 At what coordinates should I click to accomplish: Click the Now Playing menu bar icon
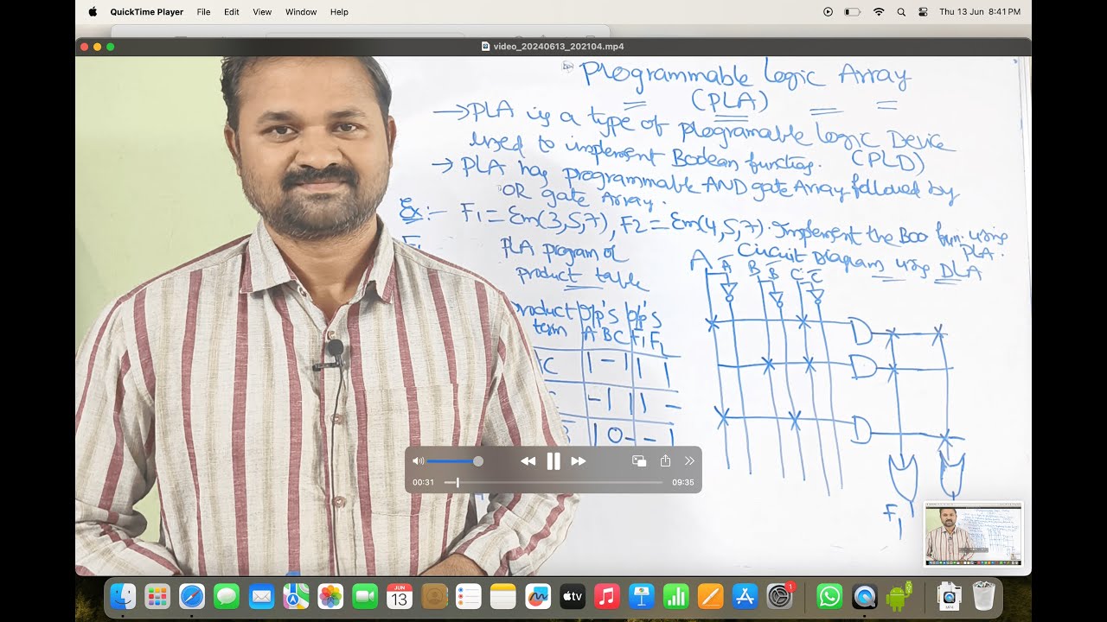[828, 12]
